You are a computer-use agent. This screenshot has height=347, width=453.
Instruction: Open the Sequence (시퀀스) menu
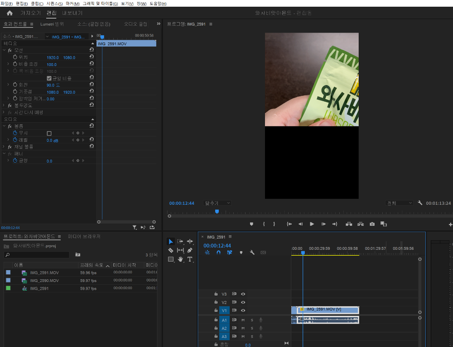(54, 4)
